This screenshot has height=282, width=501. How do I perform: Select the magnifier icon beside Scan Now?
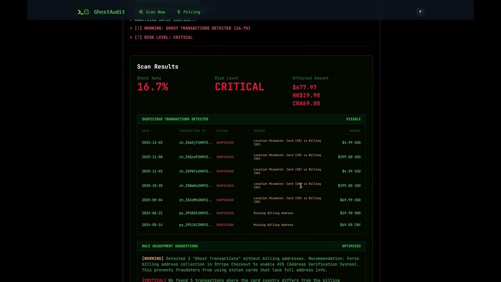[141, 12]
